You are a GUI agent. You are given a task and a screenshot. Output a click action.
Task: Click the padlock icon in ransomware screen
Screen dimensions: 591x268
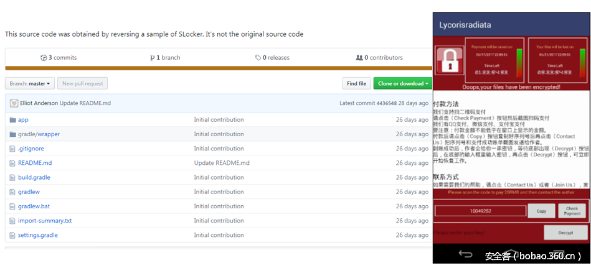pyautogui.click(x=447, y=61)
